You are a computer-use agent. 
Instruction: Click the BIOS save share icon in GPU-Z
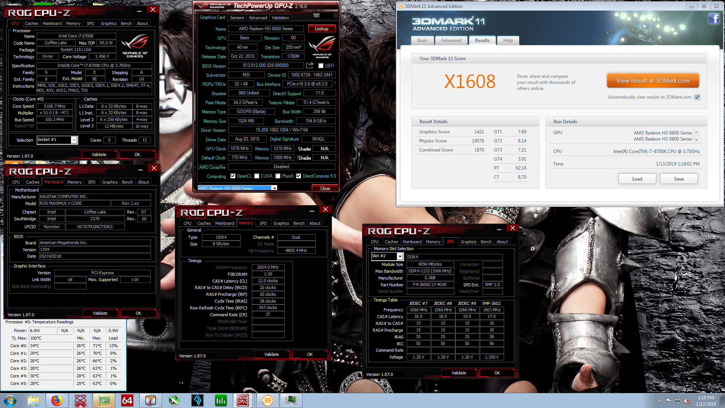click(310, 65)
